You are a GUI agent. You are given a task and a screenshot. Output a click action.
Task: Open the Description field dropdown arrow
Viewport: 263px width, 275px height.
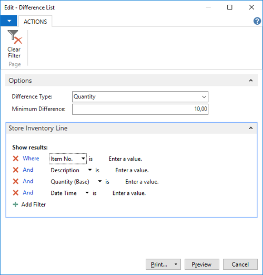pyautogui.click(x=90, y=170)
